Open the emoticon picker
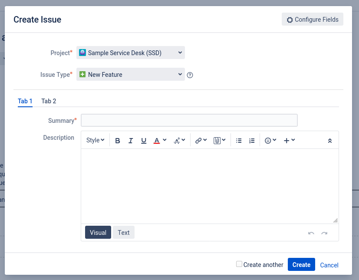359x280 pixels. 268,141
